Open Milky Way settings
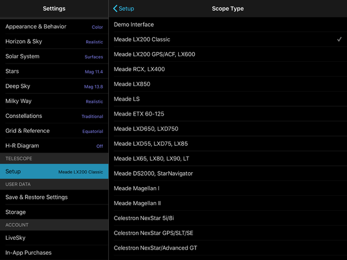 pos(54,101)
